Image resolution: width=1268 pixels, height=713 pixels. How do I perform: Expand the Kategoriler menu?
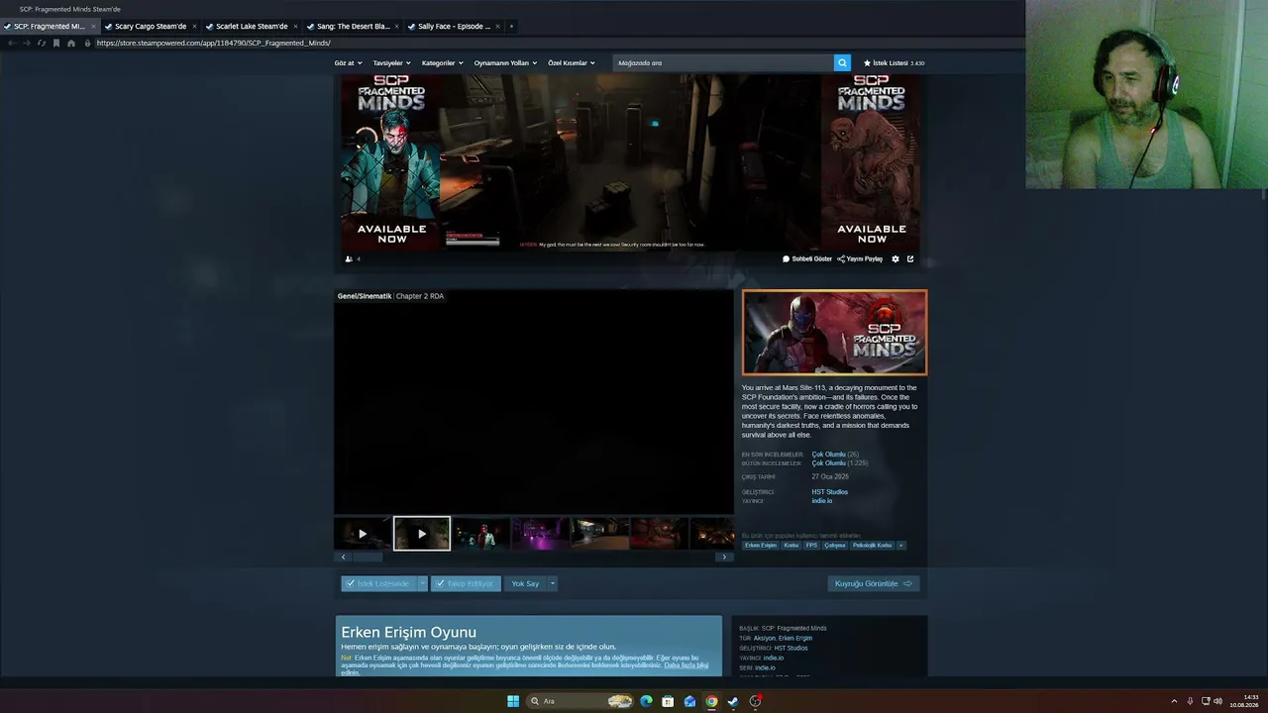442,63
